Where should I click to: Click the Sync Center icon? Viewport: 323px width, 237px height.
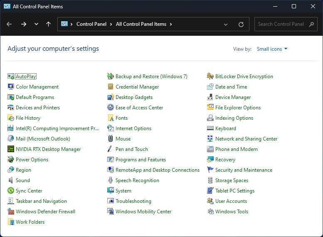tap(11, 191)
